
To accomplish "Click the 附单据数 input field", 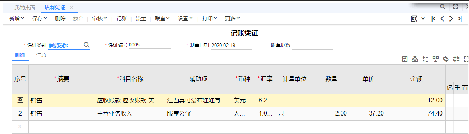I will (312, 45).
